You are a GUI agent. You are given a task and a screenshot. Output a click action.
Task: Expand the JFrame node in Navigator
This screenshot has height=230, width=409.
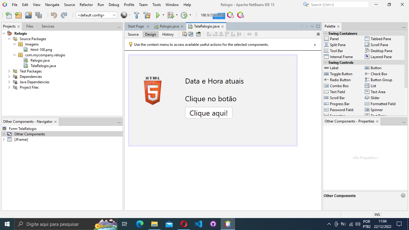point(4,140)
